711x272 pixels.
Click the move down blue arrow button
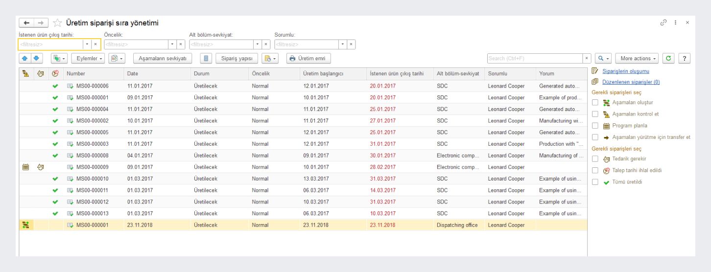[x=36, y=58]
